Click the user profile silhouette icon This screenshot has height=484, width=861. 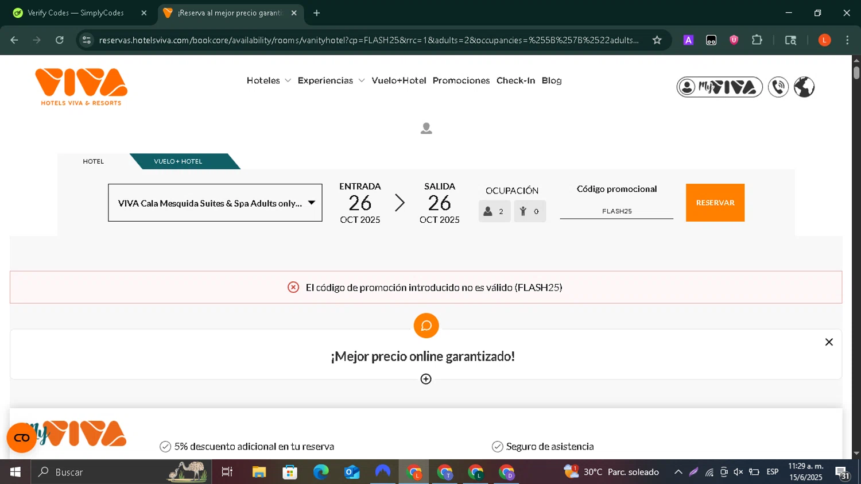[426, 128]
